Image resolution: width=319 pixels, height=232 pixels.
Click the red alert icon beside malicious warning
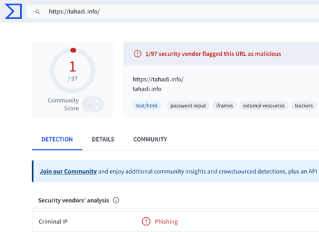click(137, 54)
